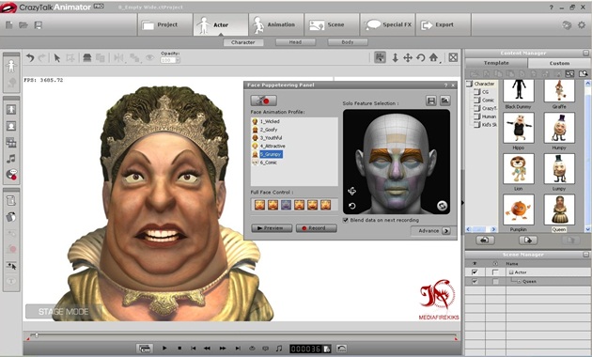
Task: Click the save profile floppy icon in panel
Action: (431, 101)
